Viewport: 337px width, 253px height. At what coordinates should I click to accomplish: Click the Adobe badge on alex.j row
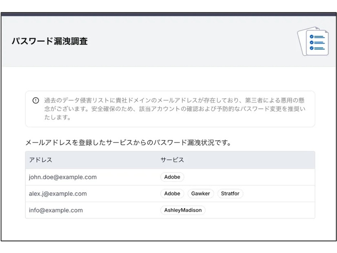[x=172, y=193]
